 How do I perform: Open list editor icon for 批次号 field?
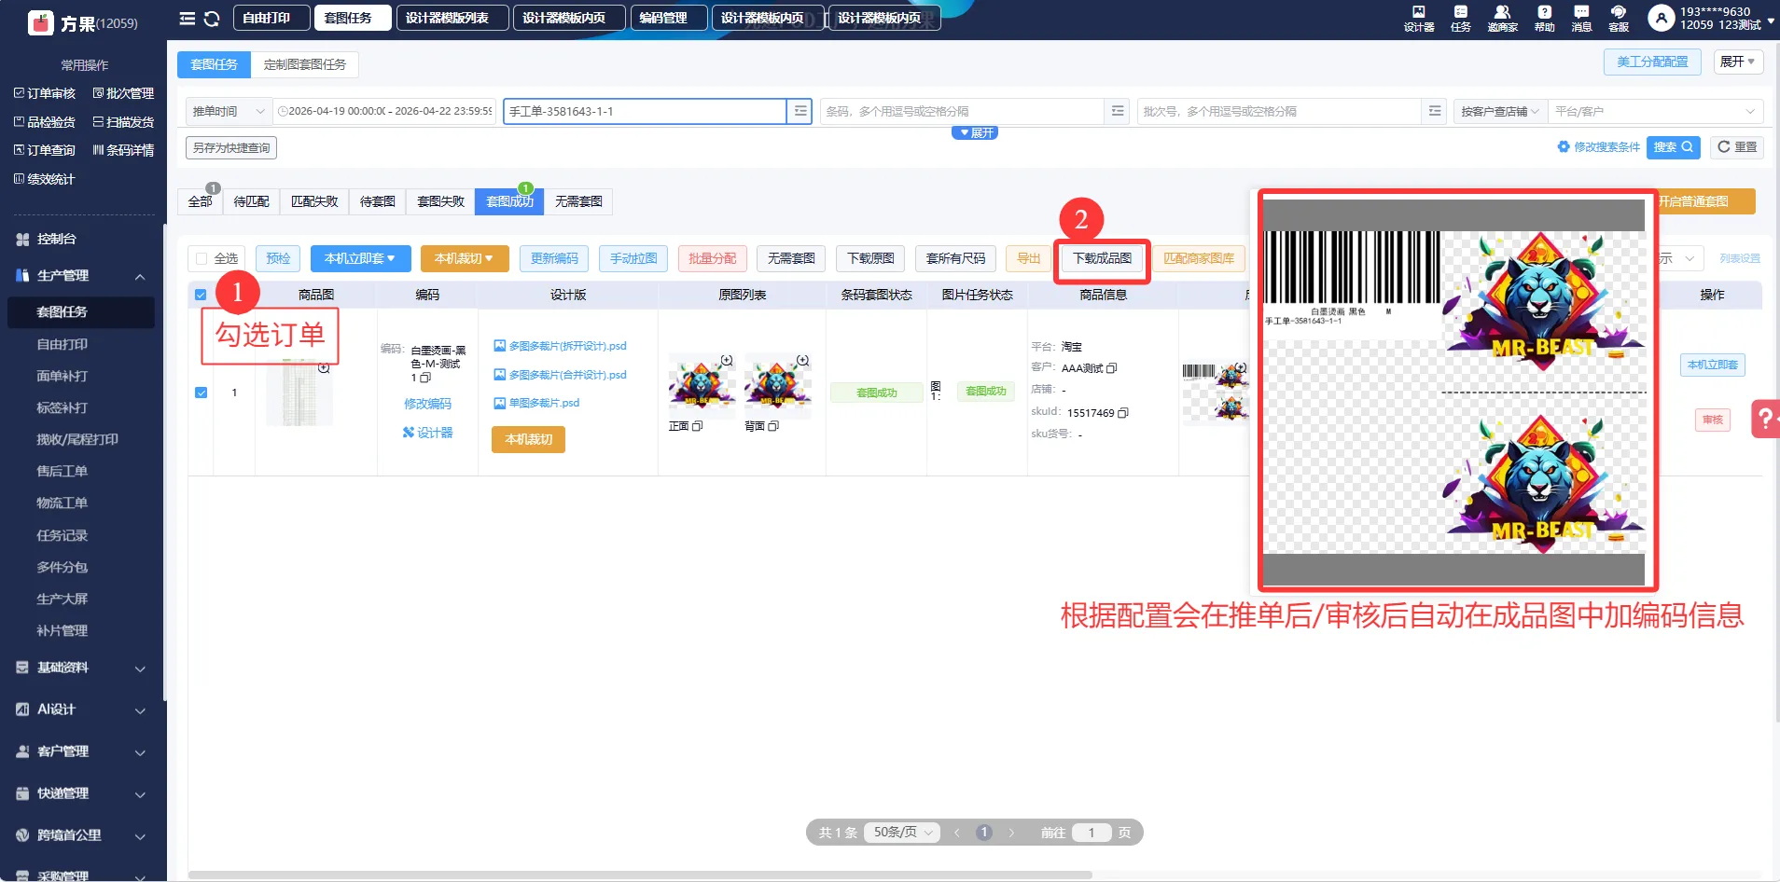click(1435, 111)
